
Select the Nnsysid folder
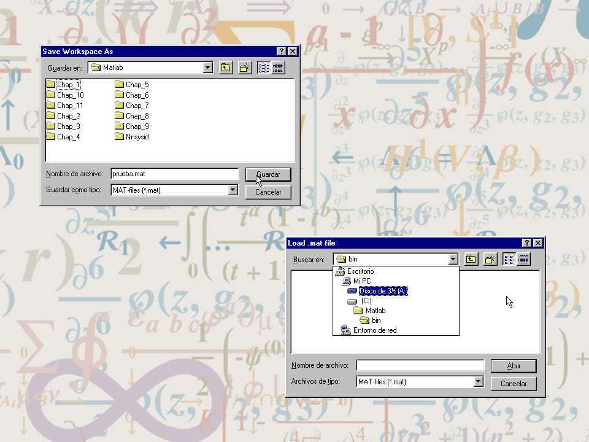(132, 137)
